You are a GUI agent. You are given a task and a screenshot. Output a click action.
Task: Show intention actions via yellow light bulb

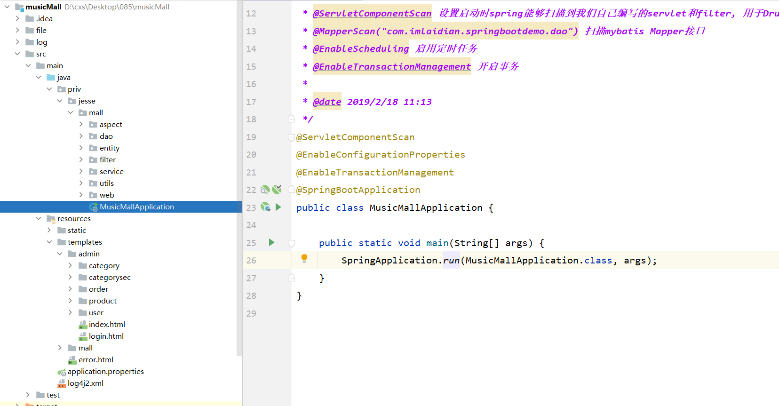point(304,258)
